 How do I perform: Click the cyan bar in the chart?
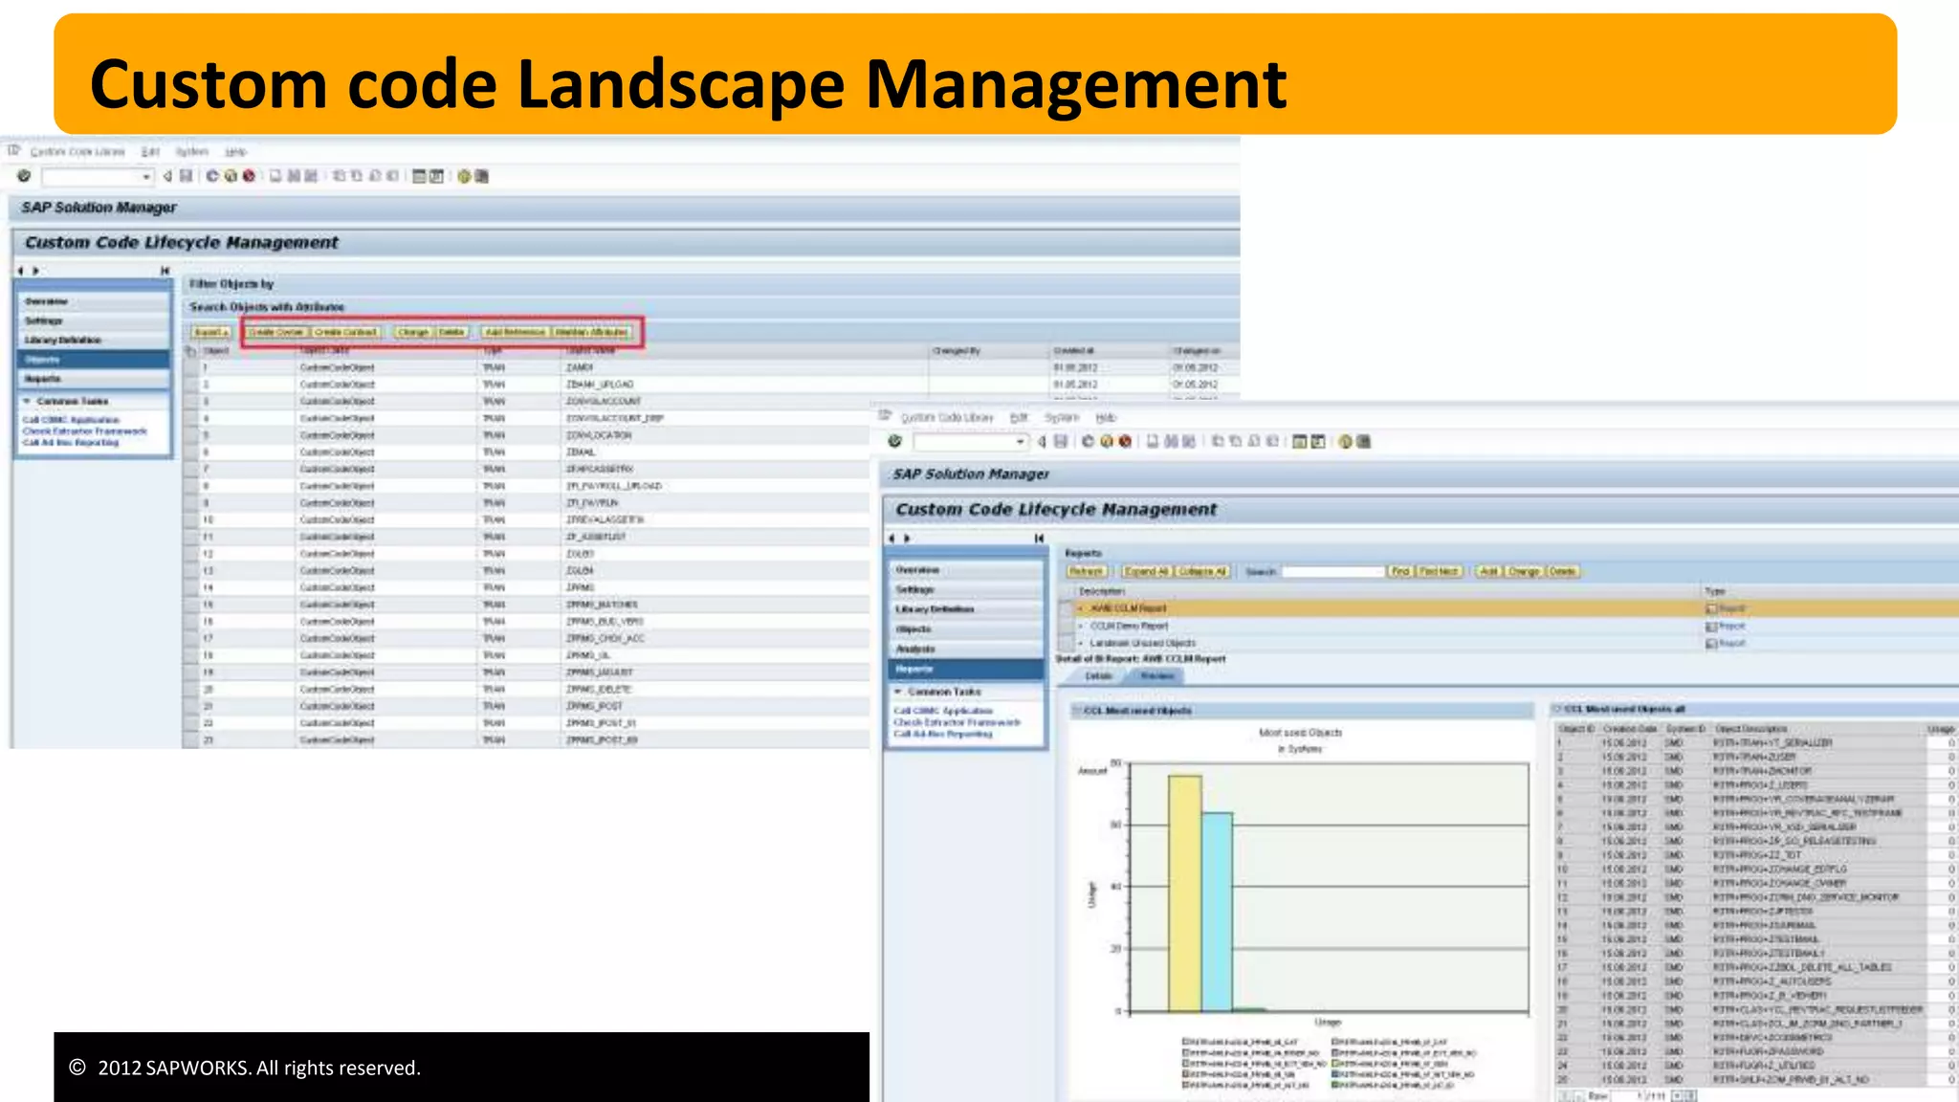tap(1217, 912)
